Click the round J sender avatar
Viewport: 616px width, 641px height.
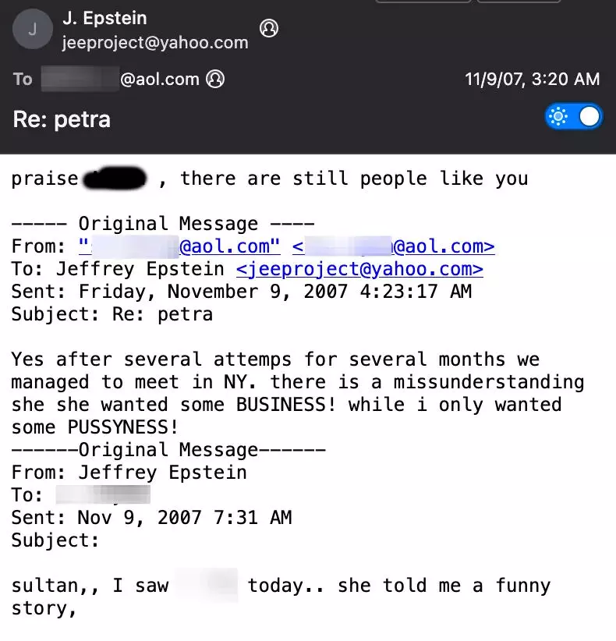[x=32, y=30]
